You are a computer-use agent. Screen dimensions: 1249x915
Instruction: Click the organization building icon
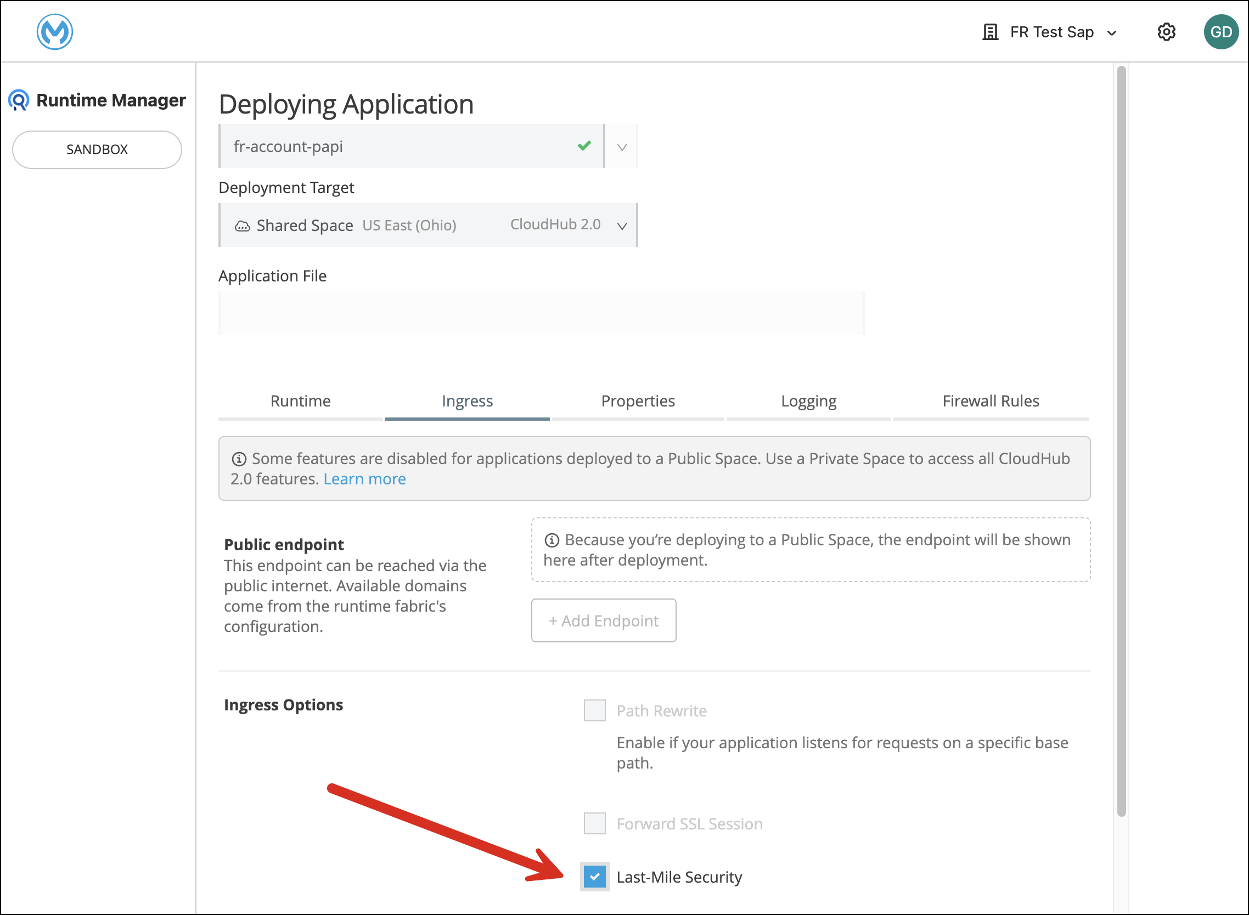click(x=989, y=32)
